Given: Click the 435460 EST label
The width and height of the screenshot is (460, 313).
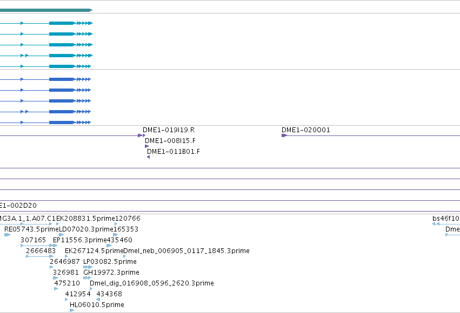Looking at the screenshot, I should coord(119,240).
